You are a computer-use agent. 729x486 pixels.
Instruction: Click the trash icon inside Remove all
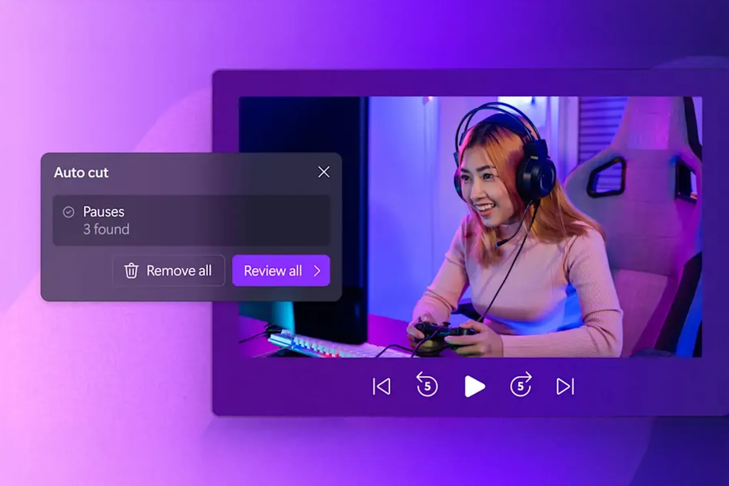131,271
